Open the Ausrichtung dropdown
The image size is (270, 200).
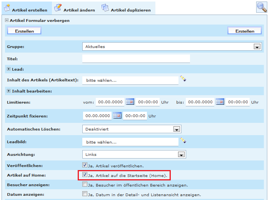(x=181, y=155)
